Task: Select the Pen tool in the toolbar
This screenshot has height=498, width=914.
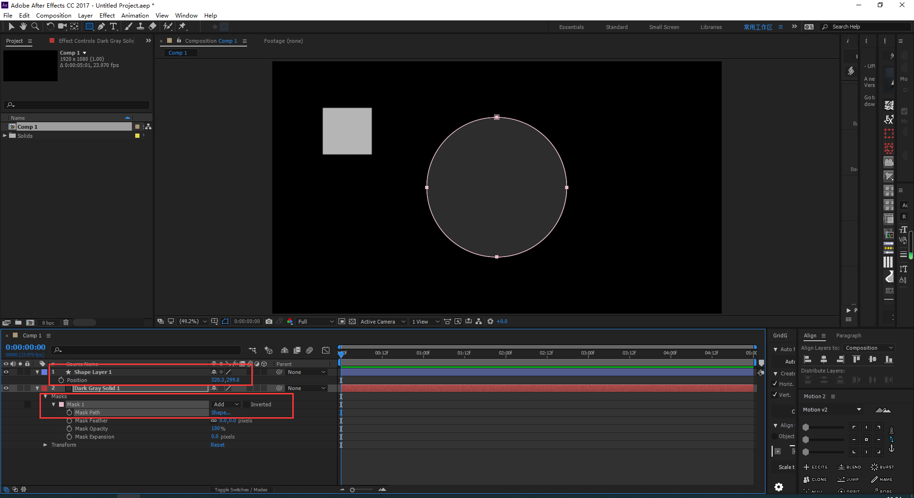Action: click(101, 27)
